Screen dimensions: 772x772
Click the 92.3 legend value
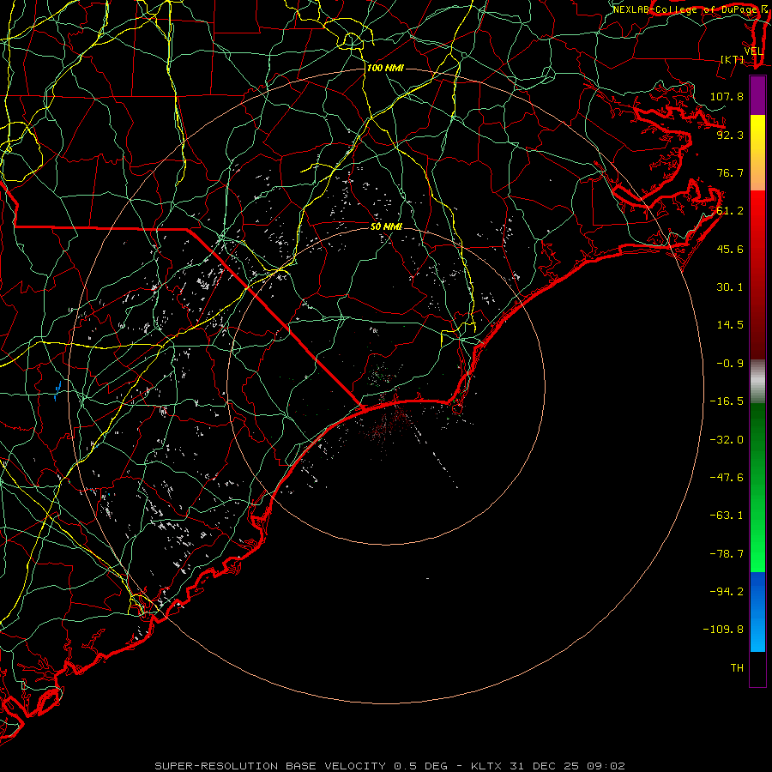tap(730, 135)
